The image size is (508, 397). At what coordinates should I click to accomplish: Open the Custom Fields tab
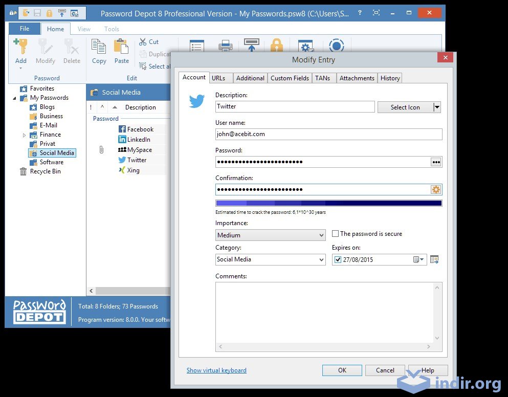point(290,78)
